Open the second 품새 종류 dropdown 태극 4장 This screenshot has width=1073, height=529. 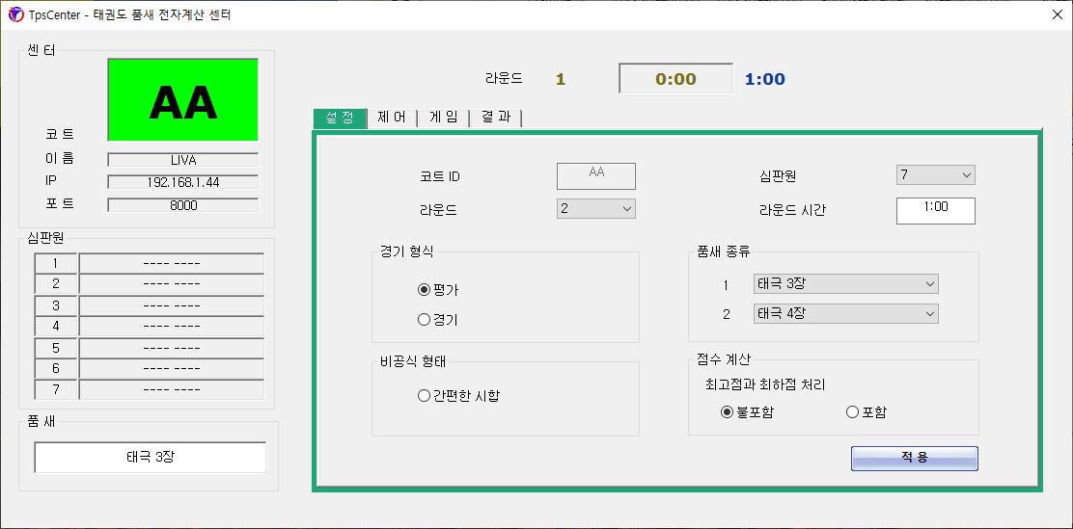(846, 314)
